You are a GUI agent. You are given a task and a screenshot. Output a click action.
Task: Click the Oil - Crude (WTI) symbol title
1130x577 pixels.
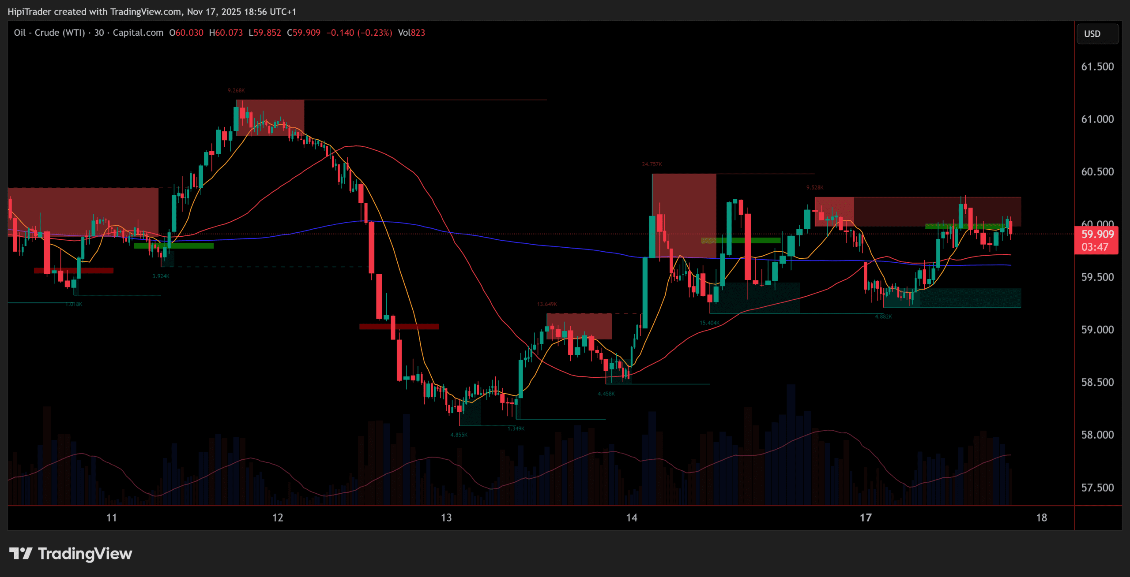pyautogui.click(x=49, y=33)
